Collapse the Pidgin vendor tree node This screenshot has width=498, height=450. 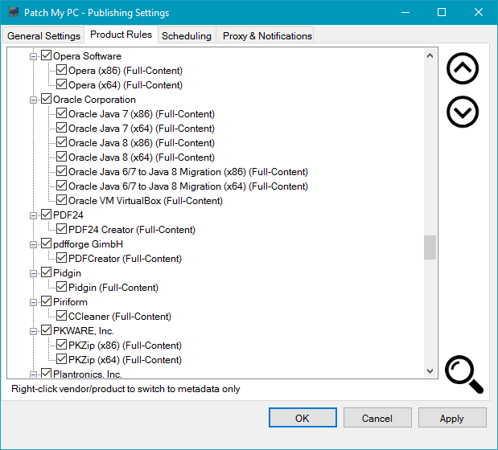coord(33,274)
